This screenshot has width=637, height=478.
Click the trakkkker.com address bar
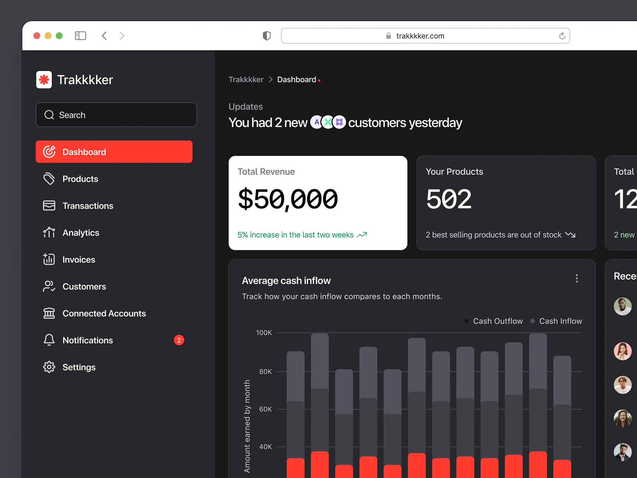point(425,36)
